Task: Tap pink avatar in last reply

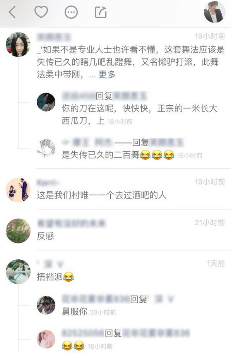Action: (46, 339)
